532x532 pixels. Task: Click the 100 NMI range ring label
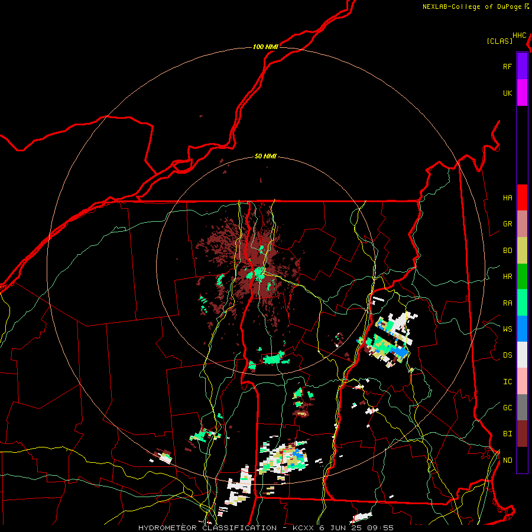pyautogui.click(x=265, y=47)
